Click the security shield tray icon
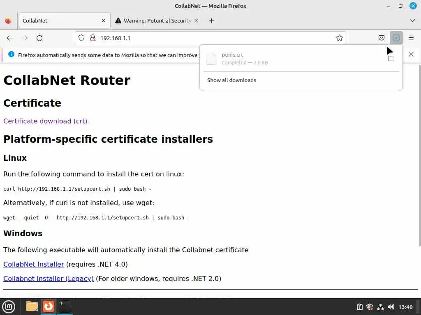Viewport: 421px width, 315px height. 370,307
